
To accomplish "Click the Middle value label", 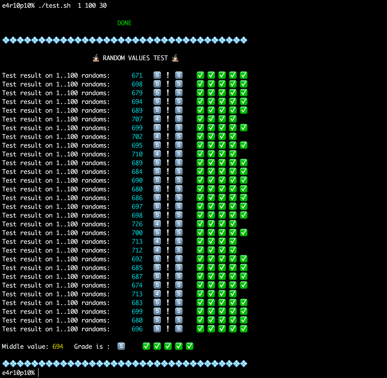I will tap(25, 346).
